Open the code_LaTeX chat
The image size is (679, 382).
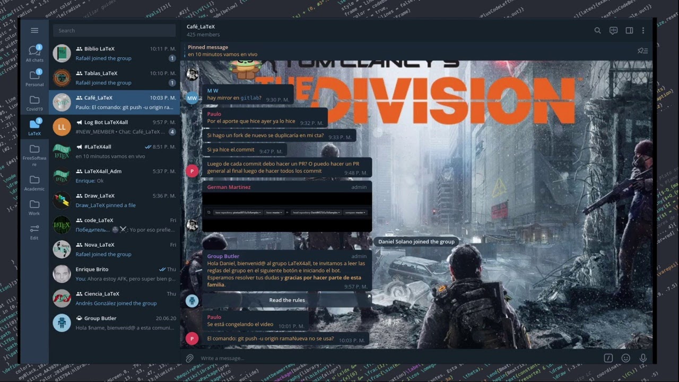point(115,224)
